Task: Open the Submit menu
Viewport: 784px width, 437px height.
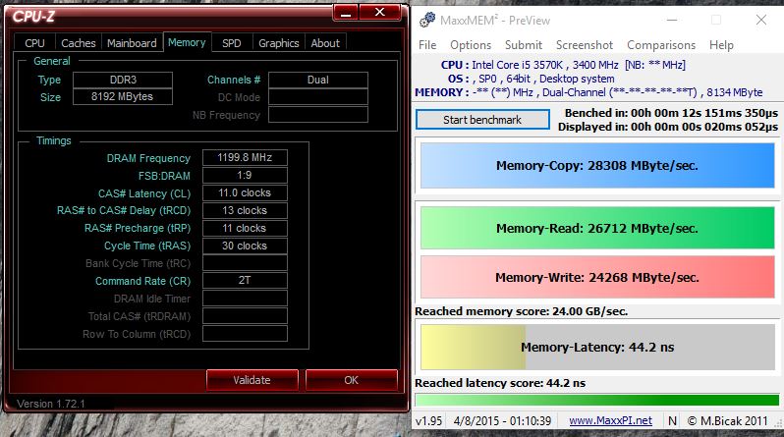Action: (x=524, y=45)
